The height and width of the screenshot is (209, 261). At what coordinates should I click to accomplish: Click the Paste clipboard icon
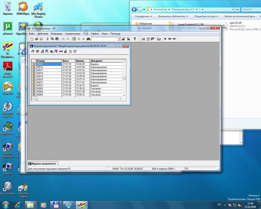(57, 39)
